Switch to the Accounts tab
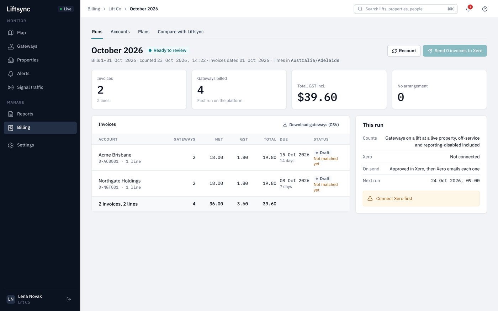The image size is (498, 311). coord(120,32)
